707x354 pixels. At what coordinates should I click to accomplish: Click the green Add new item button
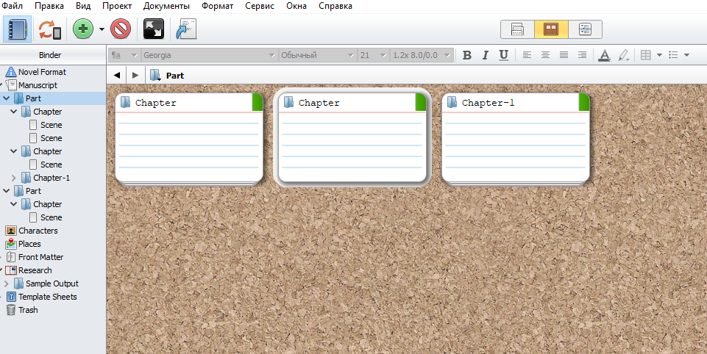(x=83, y=29)
